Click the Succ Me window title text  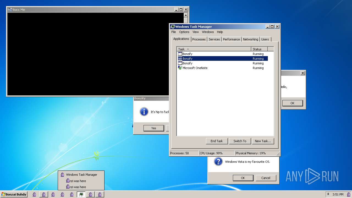coord(19,10)
